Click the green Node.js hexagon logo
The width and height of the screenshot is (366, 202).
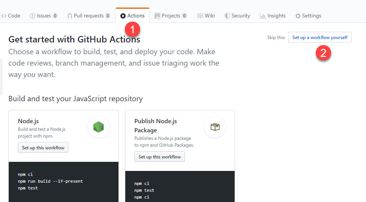point(98,127)
